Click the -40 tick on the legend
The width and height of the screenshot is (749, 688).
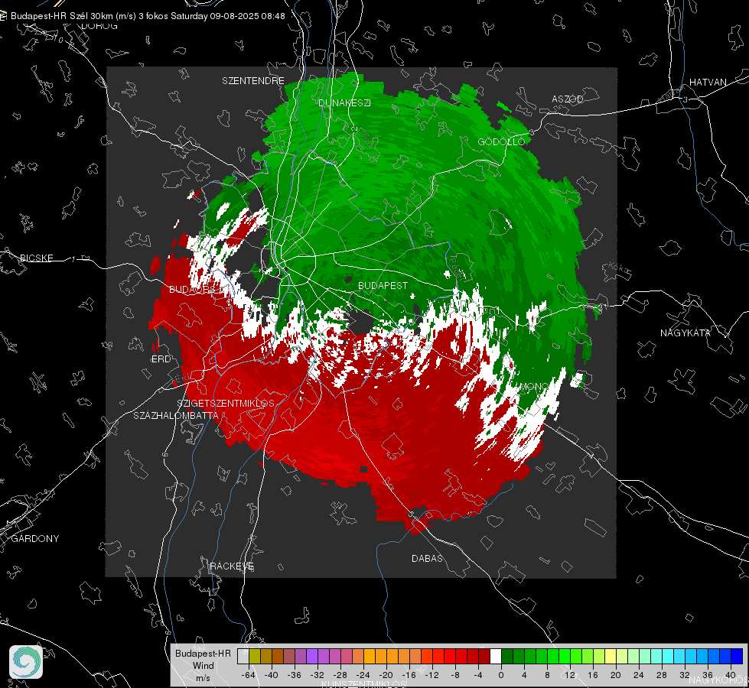272,675
